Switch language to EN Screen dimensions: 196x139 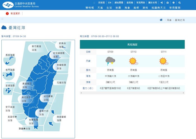pos(110,3)
